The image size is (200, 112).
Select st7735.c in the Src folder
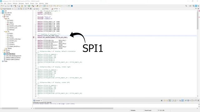click(x=11, y=37)
